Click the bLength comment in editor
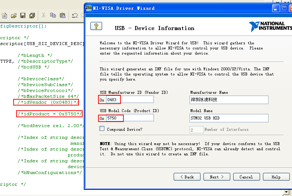 click(x=35, y=55)
